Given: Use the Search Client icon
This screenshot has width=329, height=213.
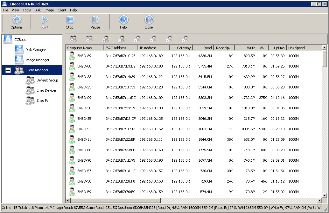Looking at the screenshot, I should pyautogui.click(x=121, y=39).
